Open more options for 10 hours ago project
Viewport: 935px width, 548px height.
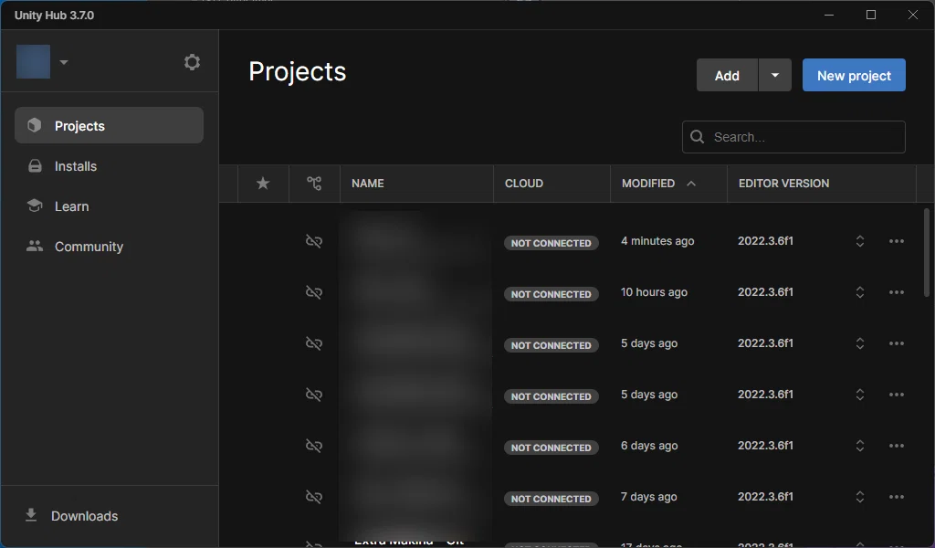click(897, 292)
